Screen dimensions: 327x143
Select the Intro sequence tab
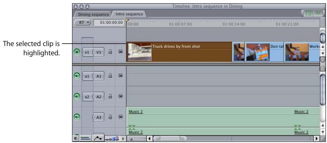(x=129, y=14)
